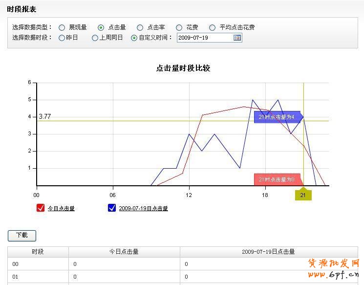Image resolution: width=364 pixels, height=285 pixels.
Task: Click the blue 21时点击量为4 tooltip
Action: pyautogui.click(x=277, y=117)
